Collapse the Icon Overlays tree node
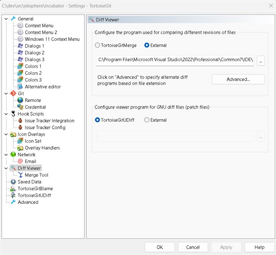Screen dimensions: 276x255 point(6,134)
